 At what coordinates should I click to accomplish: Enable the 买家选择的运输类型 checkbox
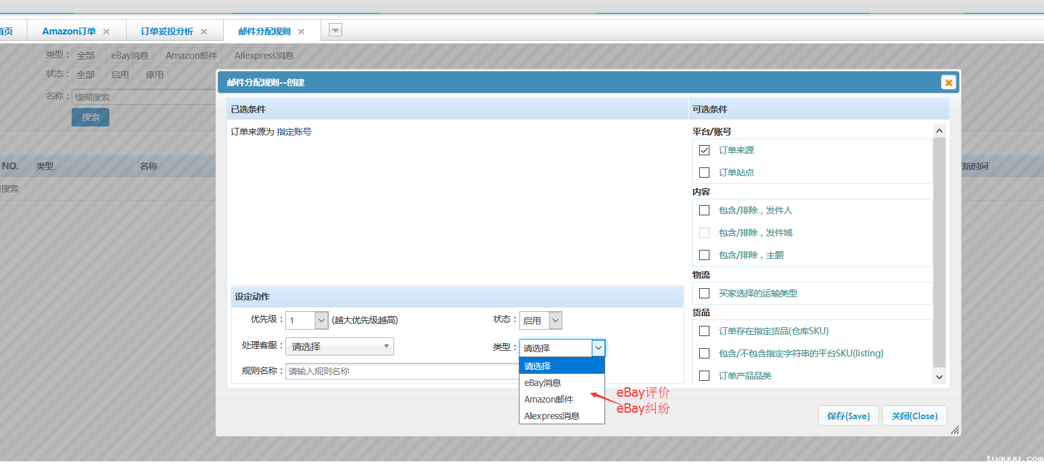[704, 293]
